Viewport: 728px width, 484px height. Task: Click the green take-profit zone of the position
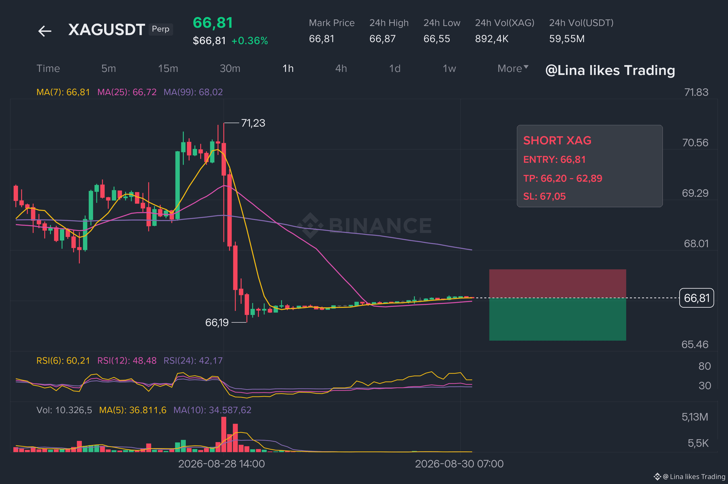(x=557, y=319)
